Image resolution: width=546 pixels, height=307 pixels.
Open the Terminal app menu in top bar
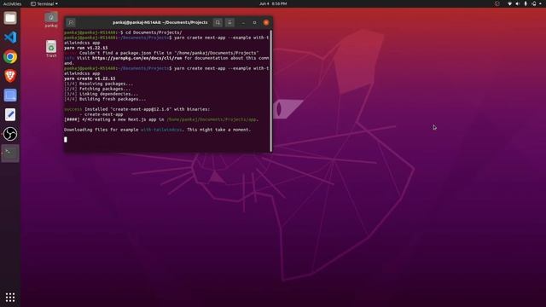(44, 3)
